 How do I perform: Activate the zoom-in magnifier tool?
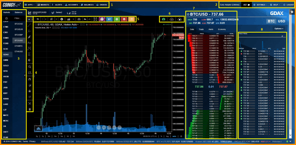(29, 67)
